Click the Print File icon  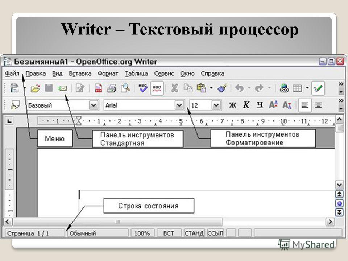click(112, 88)
